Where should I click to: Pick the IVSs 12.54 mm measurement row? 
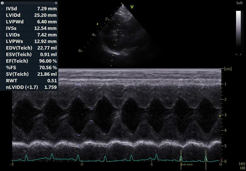29,28
